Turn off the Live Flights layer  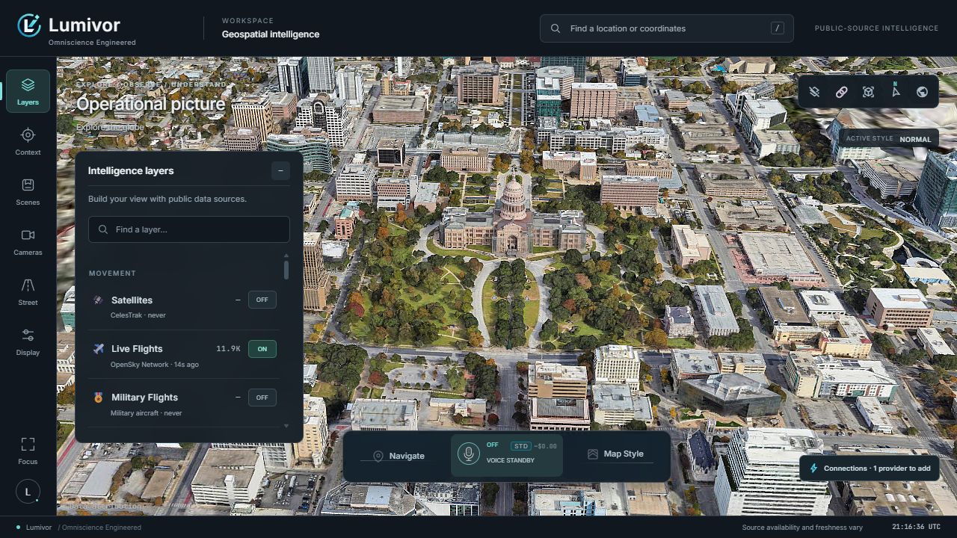pos(262,348)
